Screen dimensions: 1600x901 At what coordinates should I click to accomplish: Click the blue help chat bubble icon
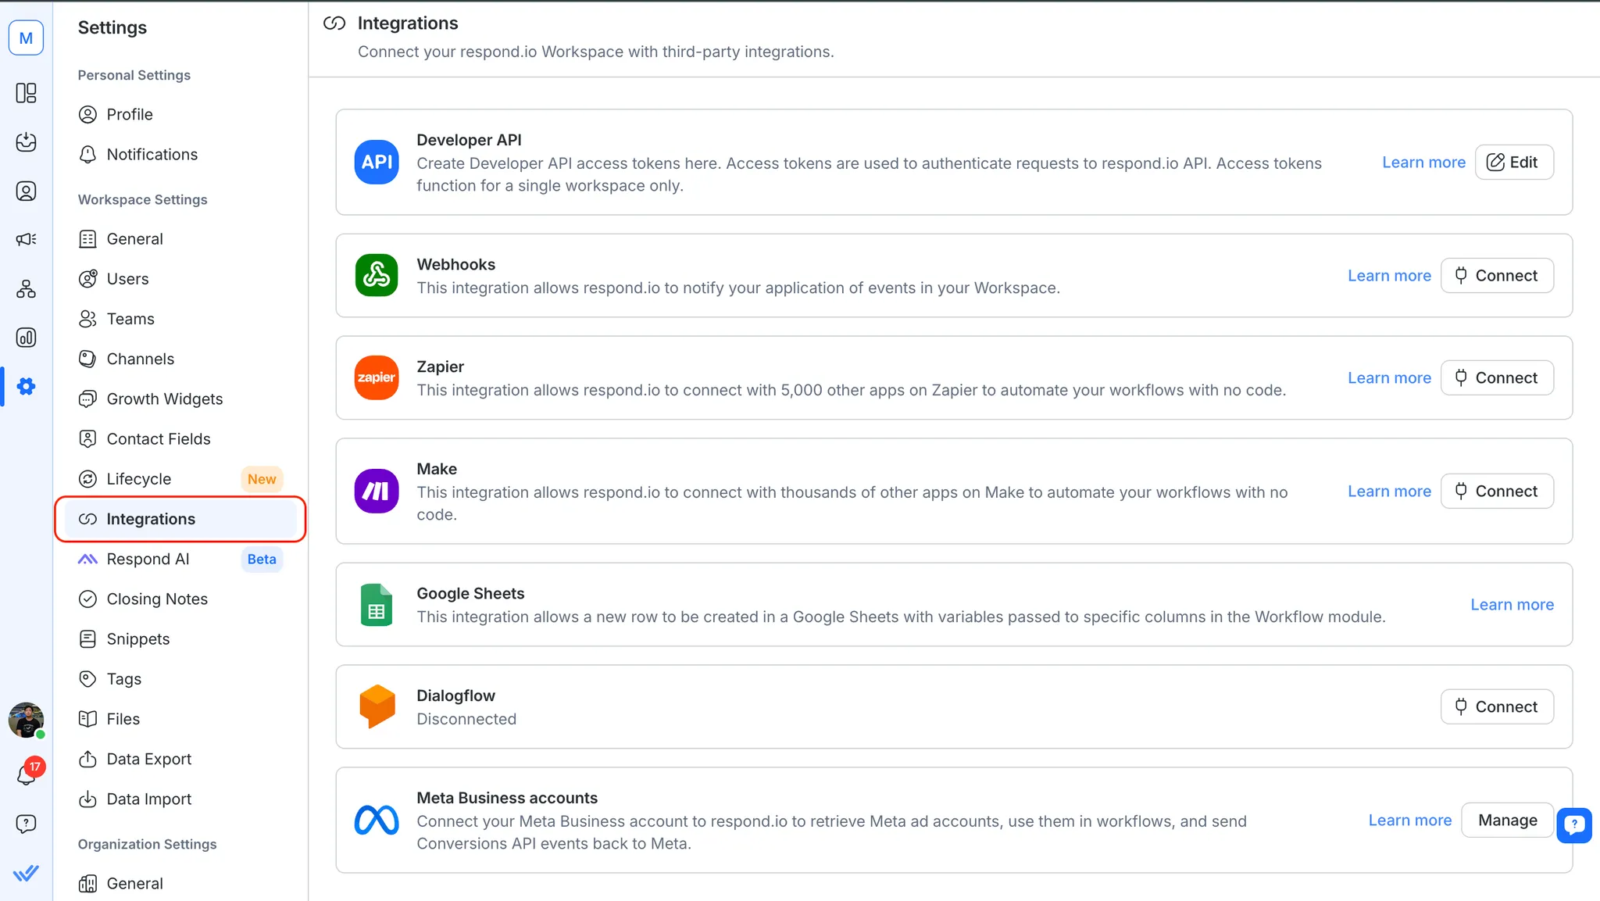click(x=1573, y=824)
